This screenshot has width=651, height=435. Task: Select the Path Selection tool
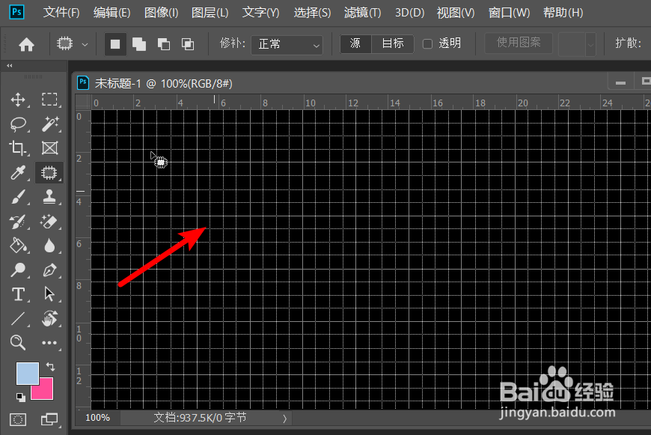pyautogui.click(x=49, y=294)
